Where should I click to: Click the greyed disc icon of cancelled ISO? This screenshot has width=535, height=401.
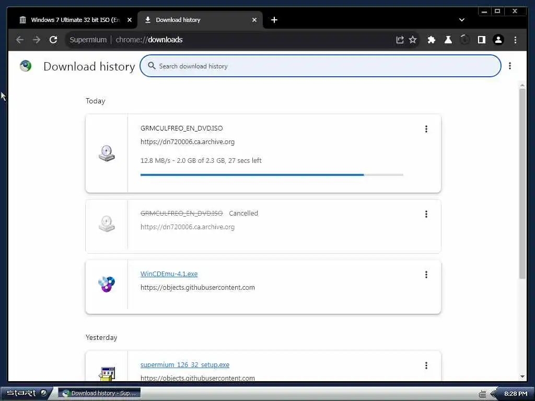coord(107,223)
